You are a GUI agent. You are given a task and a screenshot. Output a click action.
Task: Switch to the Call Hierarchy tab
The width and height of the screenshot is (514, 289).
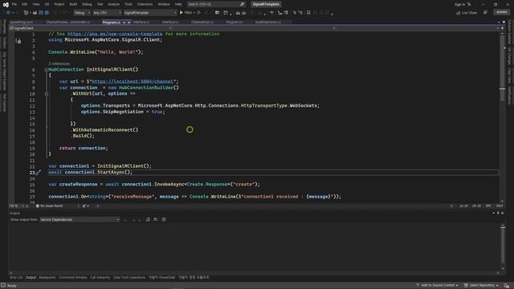(x=100, y=278)
